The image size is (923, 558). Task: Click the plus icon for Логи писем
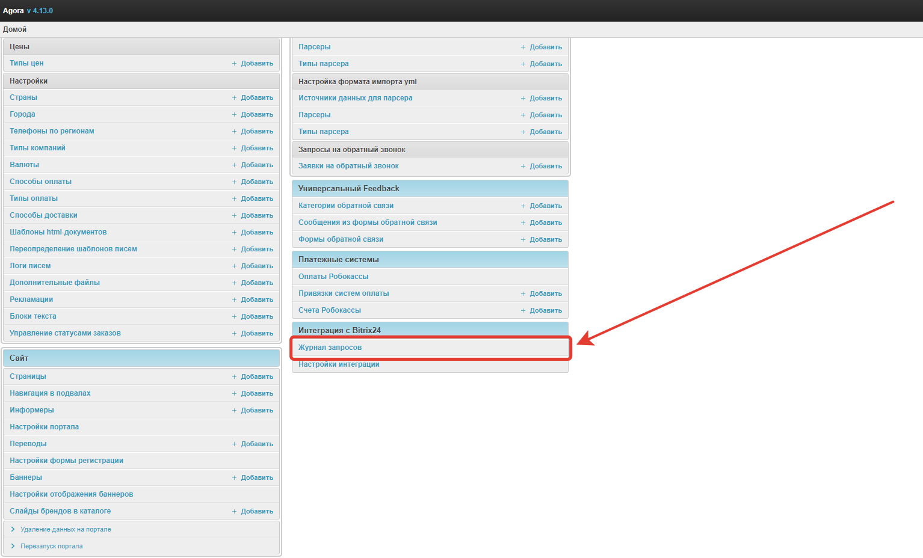(234, 266)
